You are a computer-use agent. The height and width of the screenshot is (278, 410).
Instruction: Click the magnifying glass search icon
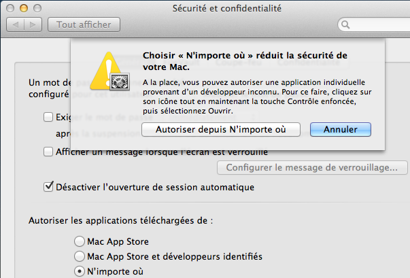pyautogui.click(x=347, y=25)
